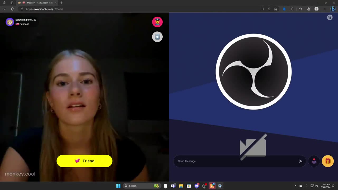Open Microsoft Store from taskbar

[x=189, y=186]
